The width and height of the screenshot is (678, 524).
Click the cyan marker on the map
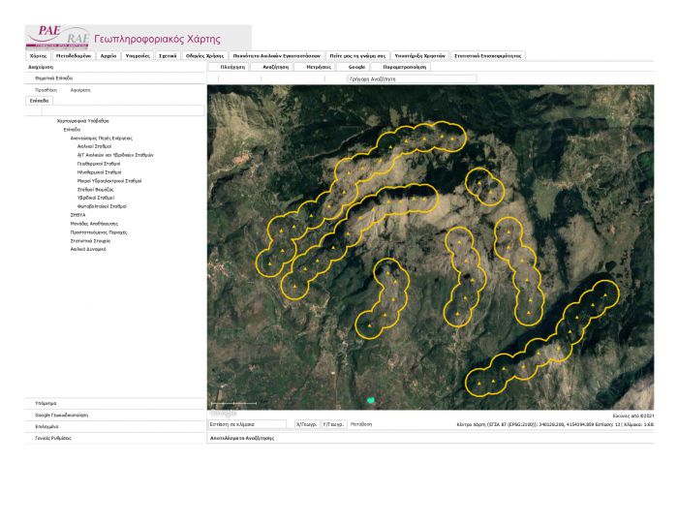[x=370, y=399]
